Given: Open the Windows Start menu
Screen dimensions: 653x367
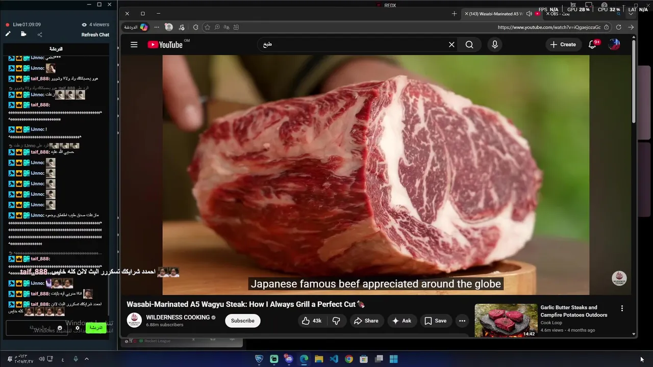Looking at the screenshot, I should coord(394,359).
